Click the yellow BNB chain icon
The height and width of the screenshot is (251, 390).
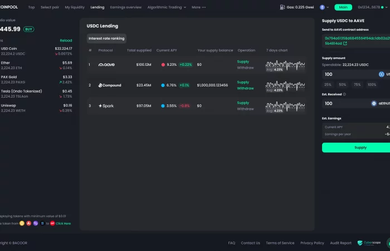tap(22, 223)
